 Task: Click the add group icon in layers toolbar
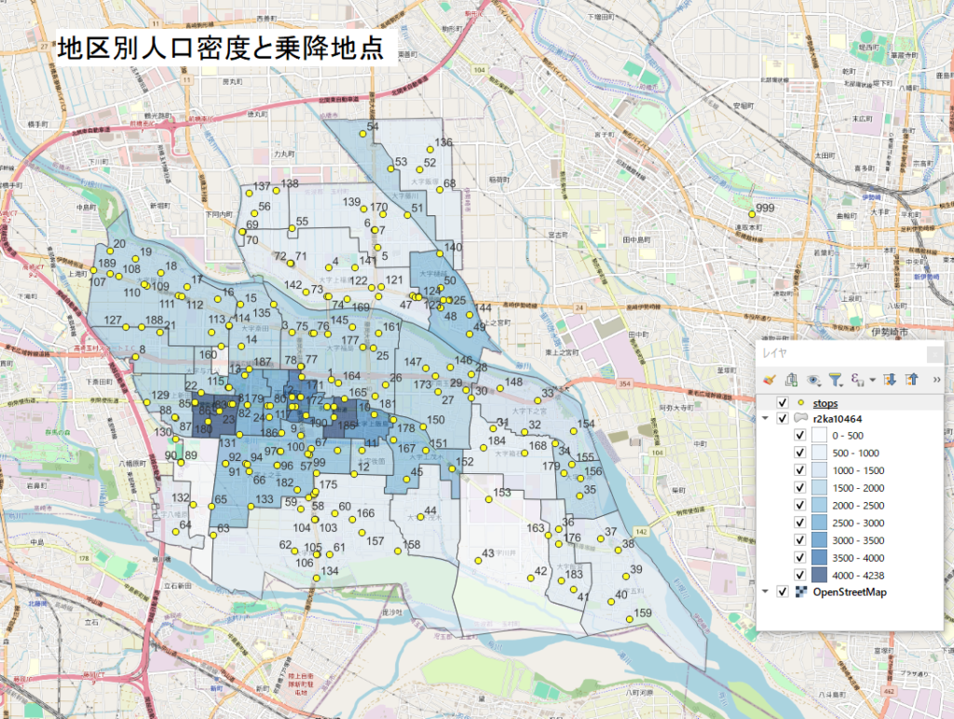(x=791, y=379)
